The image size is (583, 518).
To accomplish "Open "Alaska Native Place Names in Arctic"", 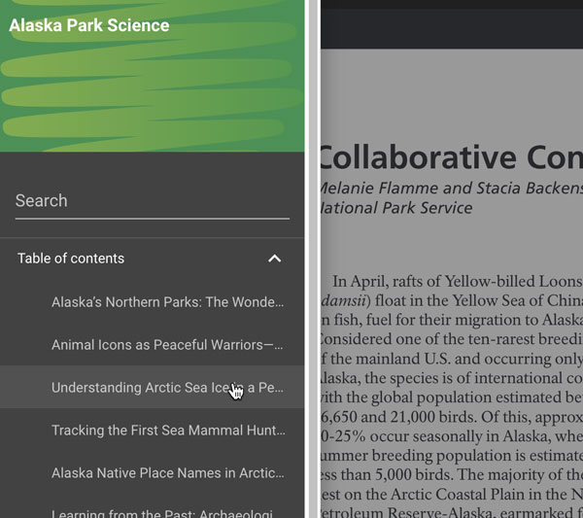I will click(x=167, y=473).
